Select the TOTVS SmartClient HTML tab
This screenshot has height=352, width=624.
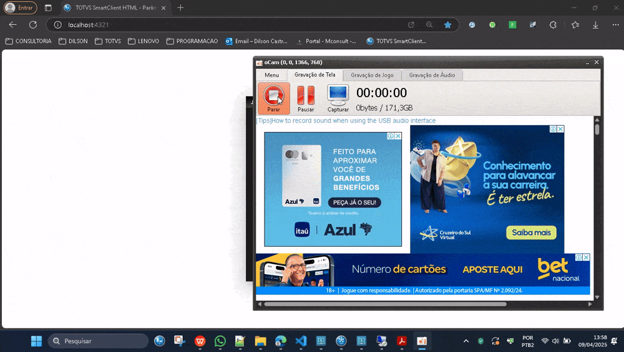(115, 8)
